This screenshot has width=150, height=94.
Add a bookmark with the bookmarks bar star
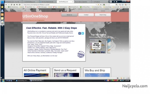point(6,7)
